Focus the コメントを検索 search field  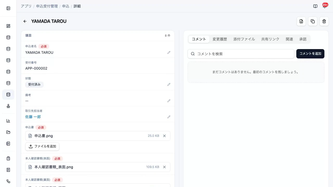pos(241,54)
